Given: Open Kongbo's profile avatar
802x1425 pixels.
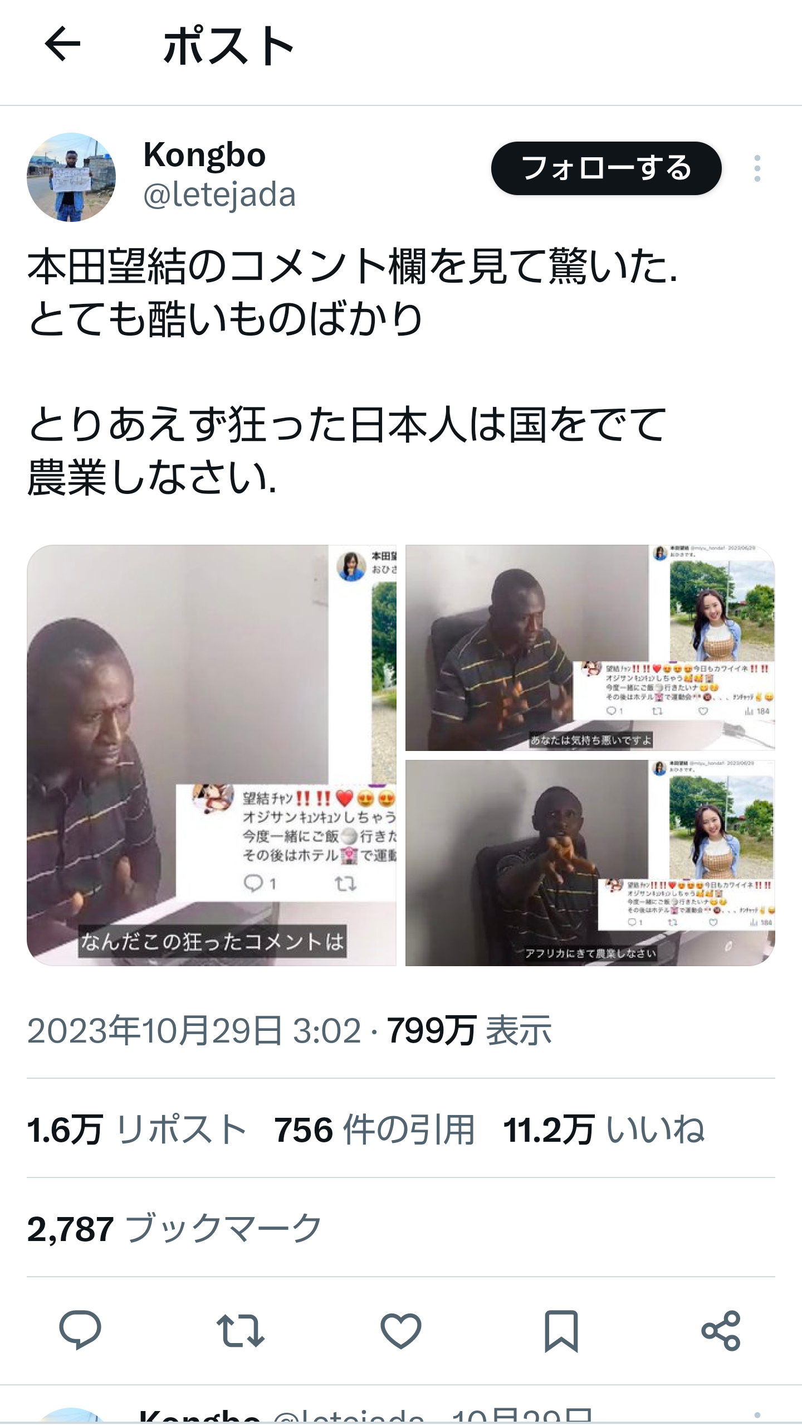Looking at the screenshot, I should click(71, 177).
